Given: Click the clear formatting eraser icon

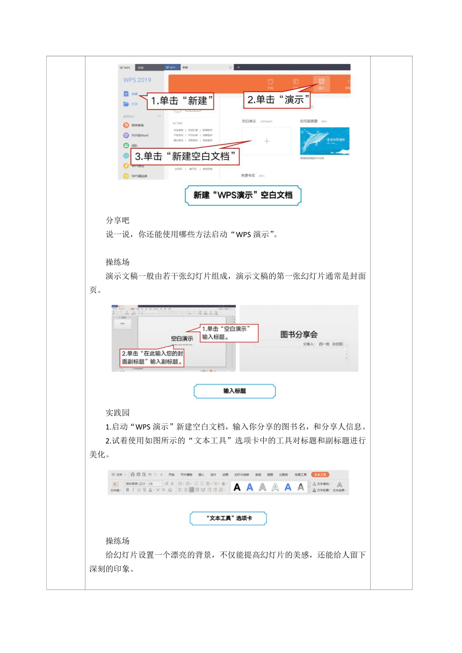Looking at the screenshot, I should 170,490.
